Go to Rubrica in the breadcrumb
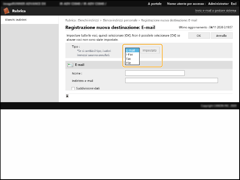Image resolution: width=240 pixels, height=180 pixels. pyautogui.click(x=71, y=20)
